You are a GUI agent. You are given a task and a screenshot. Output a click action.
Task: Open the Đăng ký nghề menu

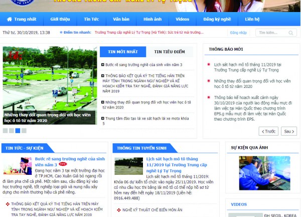[x=217, y=19]
